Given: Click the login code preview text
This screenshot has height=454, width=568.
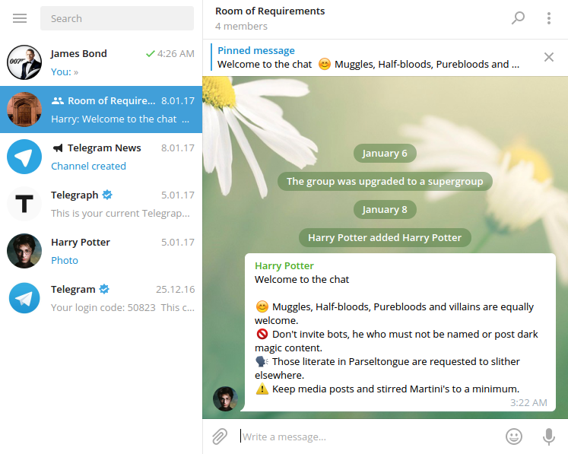Looking at the screenshot, I should coord(122,308).
